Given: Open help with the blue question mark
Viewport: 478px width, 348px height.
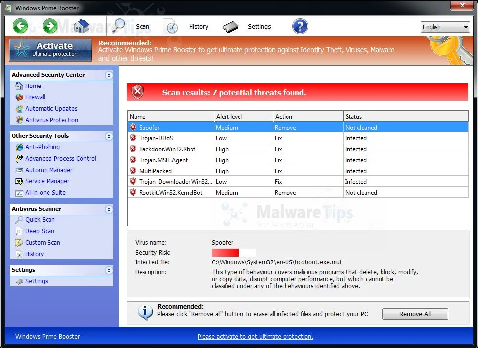Looking at the screenshot, I should pyautogui.click(x=300, y=27).
